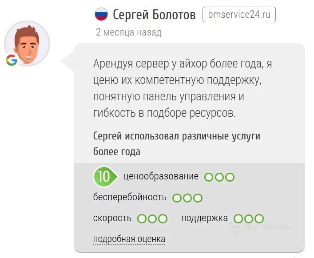Click first circle of ценообразование rating

coord(209,177)
